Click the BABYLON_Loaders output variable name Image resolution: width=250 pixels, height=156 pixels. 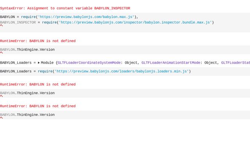16,63
